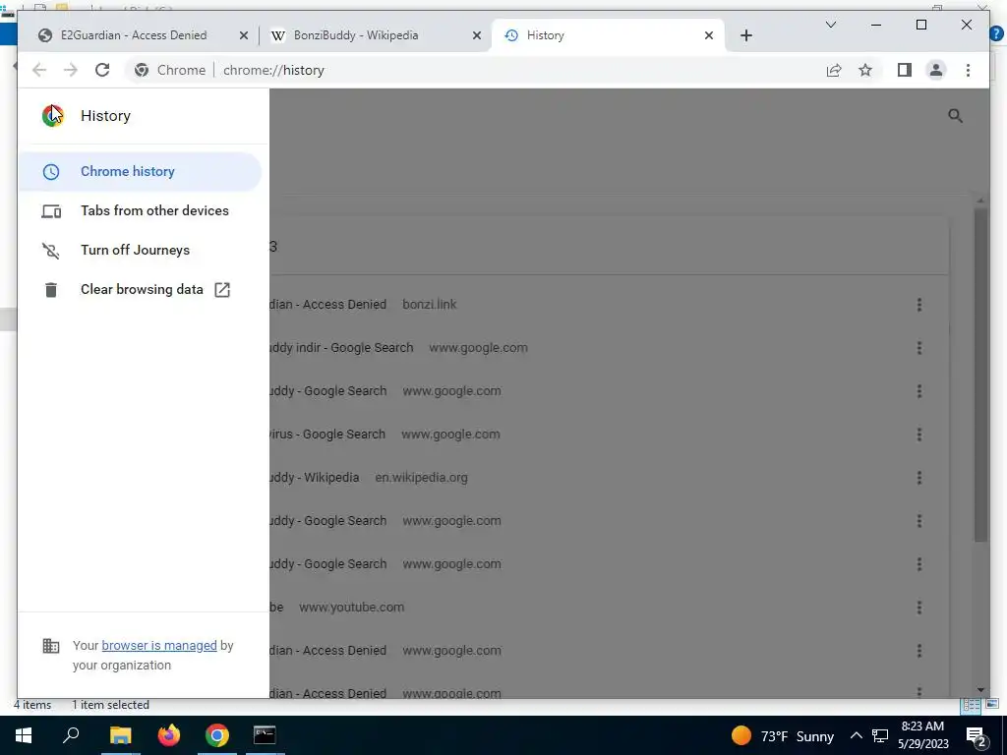Go forward with the forward arrow
1007x755 pixels.
71,70
